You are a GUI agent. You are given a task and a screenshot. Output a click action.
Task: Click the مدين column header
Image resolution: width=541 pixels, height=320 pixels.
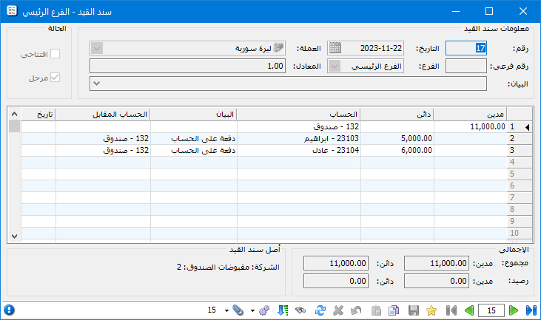point(470,115)
